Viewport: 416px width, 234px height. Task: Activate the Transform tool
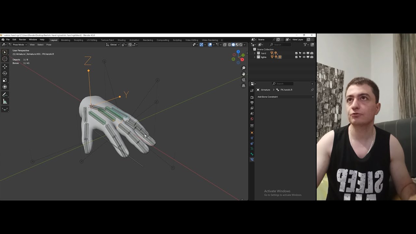(5, 87)
